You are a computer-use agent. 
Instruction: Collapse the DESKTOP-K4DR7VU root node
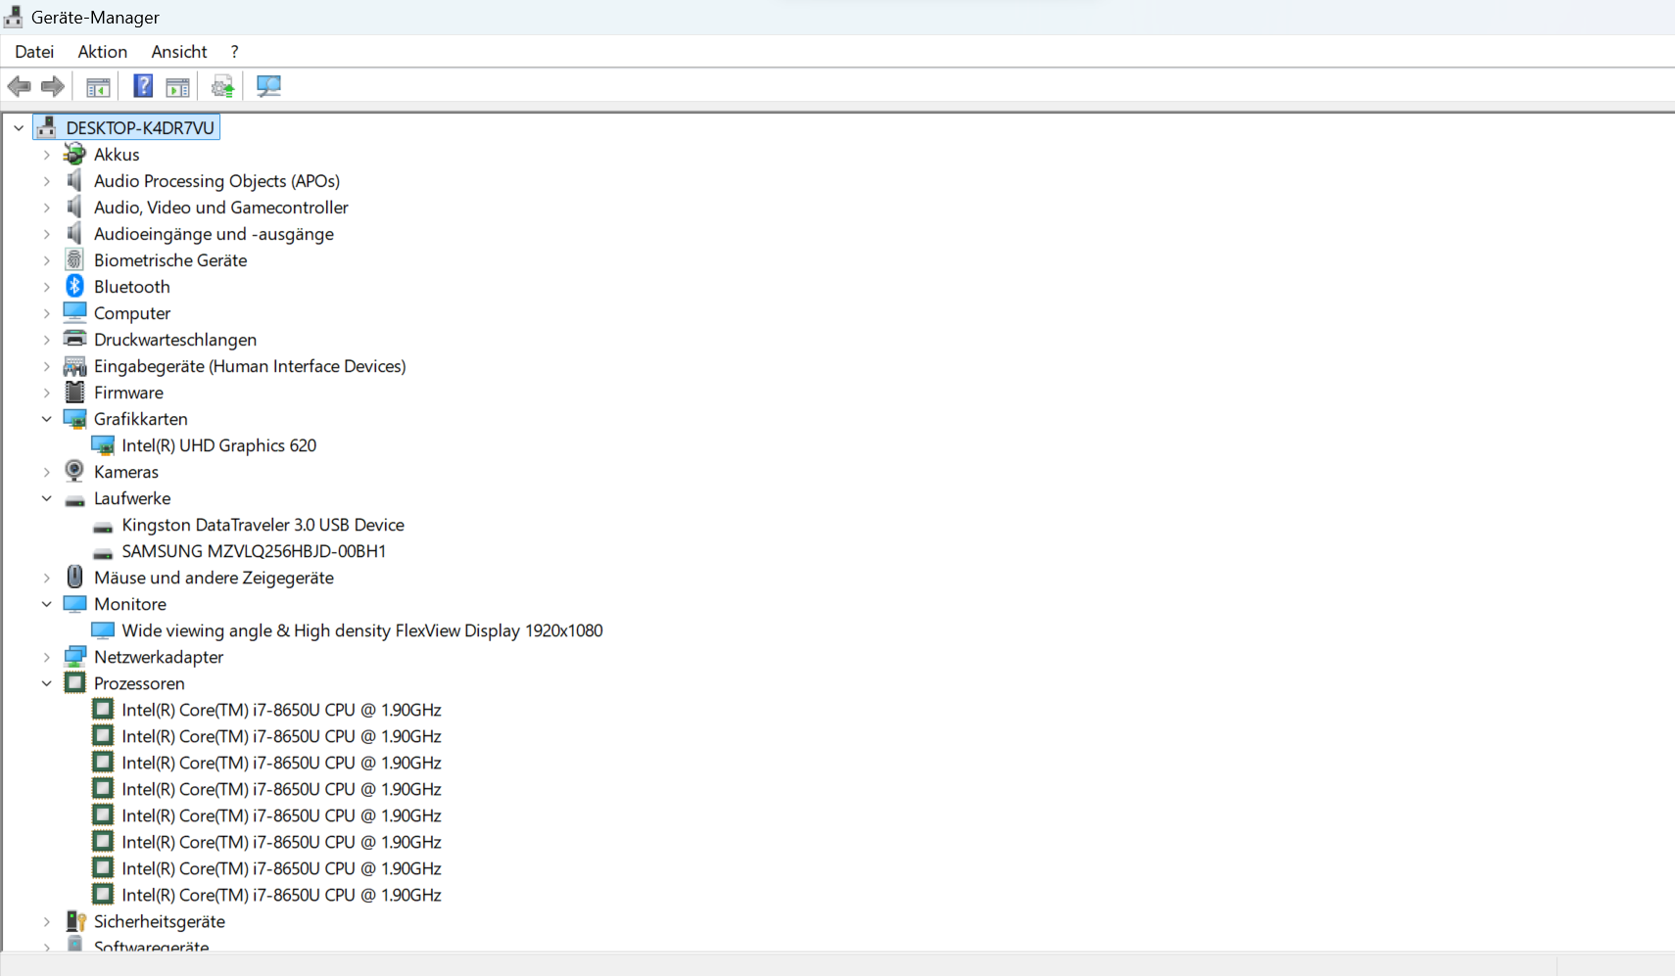19,127
